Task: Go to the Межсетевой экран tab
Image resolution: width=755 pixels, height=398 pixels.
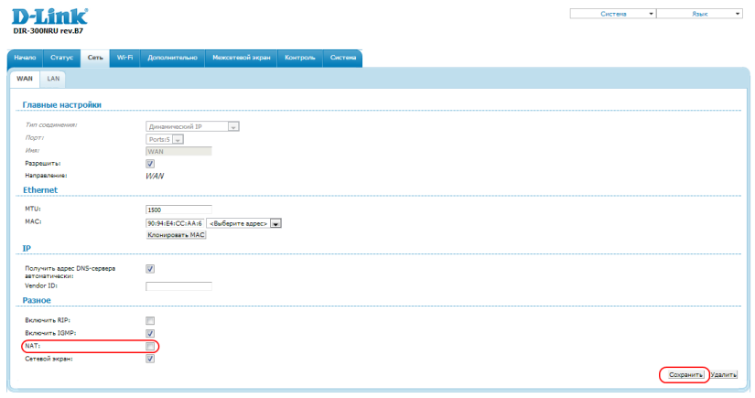Action: [x=241, y=59]
